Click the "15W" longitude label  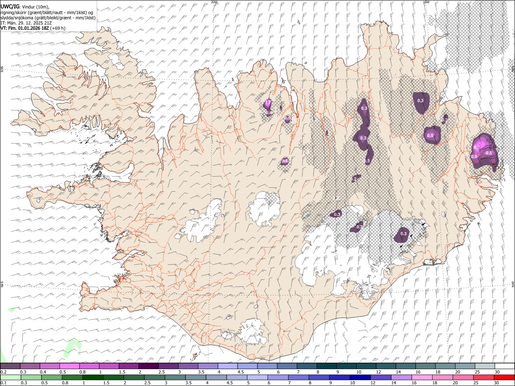pos(426,2)
